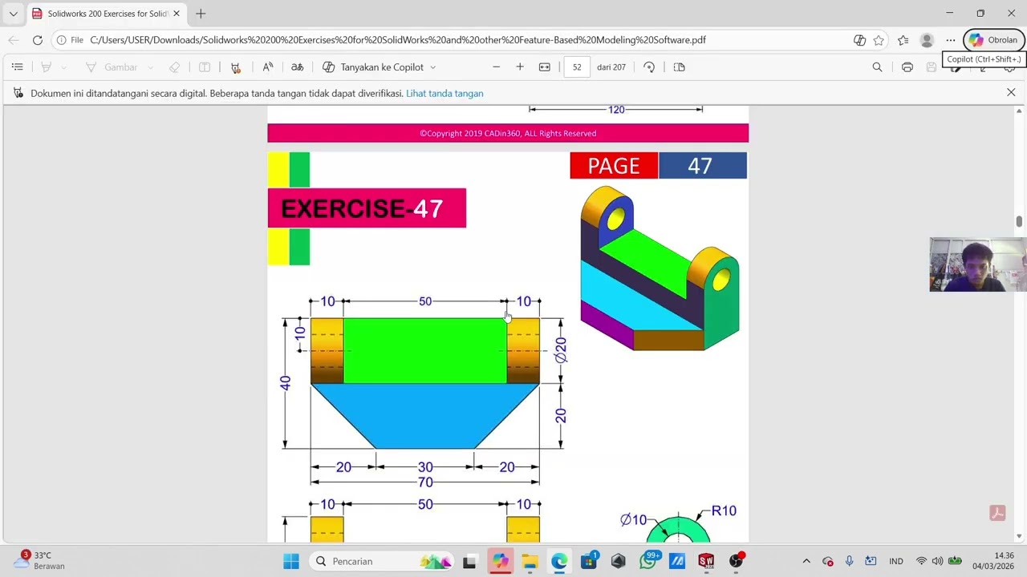Image resolution: width=1027 pixels, height=577 pixels.
Task: Open the floating Adobe PDF icon
Action: [997, 513]
